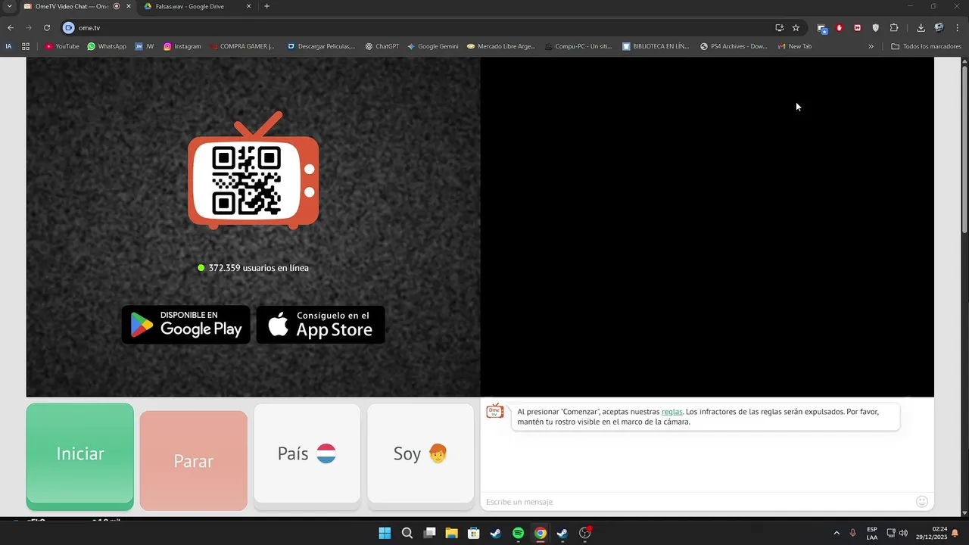The image size is (969, 545).
Task: Open the emoji picker in message box
Action: click(x=921, y=501)
